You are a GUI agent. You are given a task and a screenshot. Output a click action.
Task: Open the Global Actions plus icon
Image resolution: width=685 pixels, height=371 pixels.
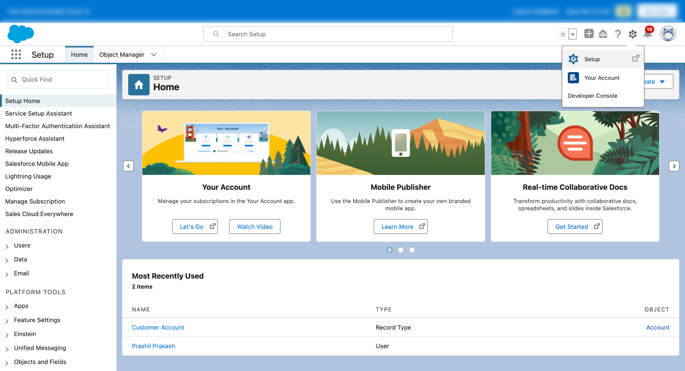589,34
